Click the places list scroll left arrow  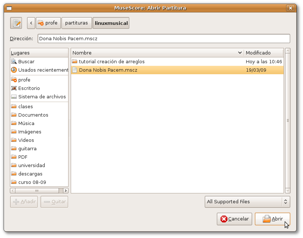[13, 190]
